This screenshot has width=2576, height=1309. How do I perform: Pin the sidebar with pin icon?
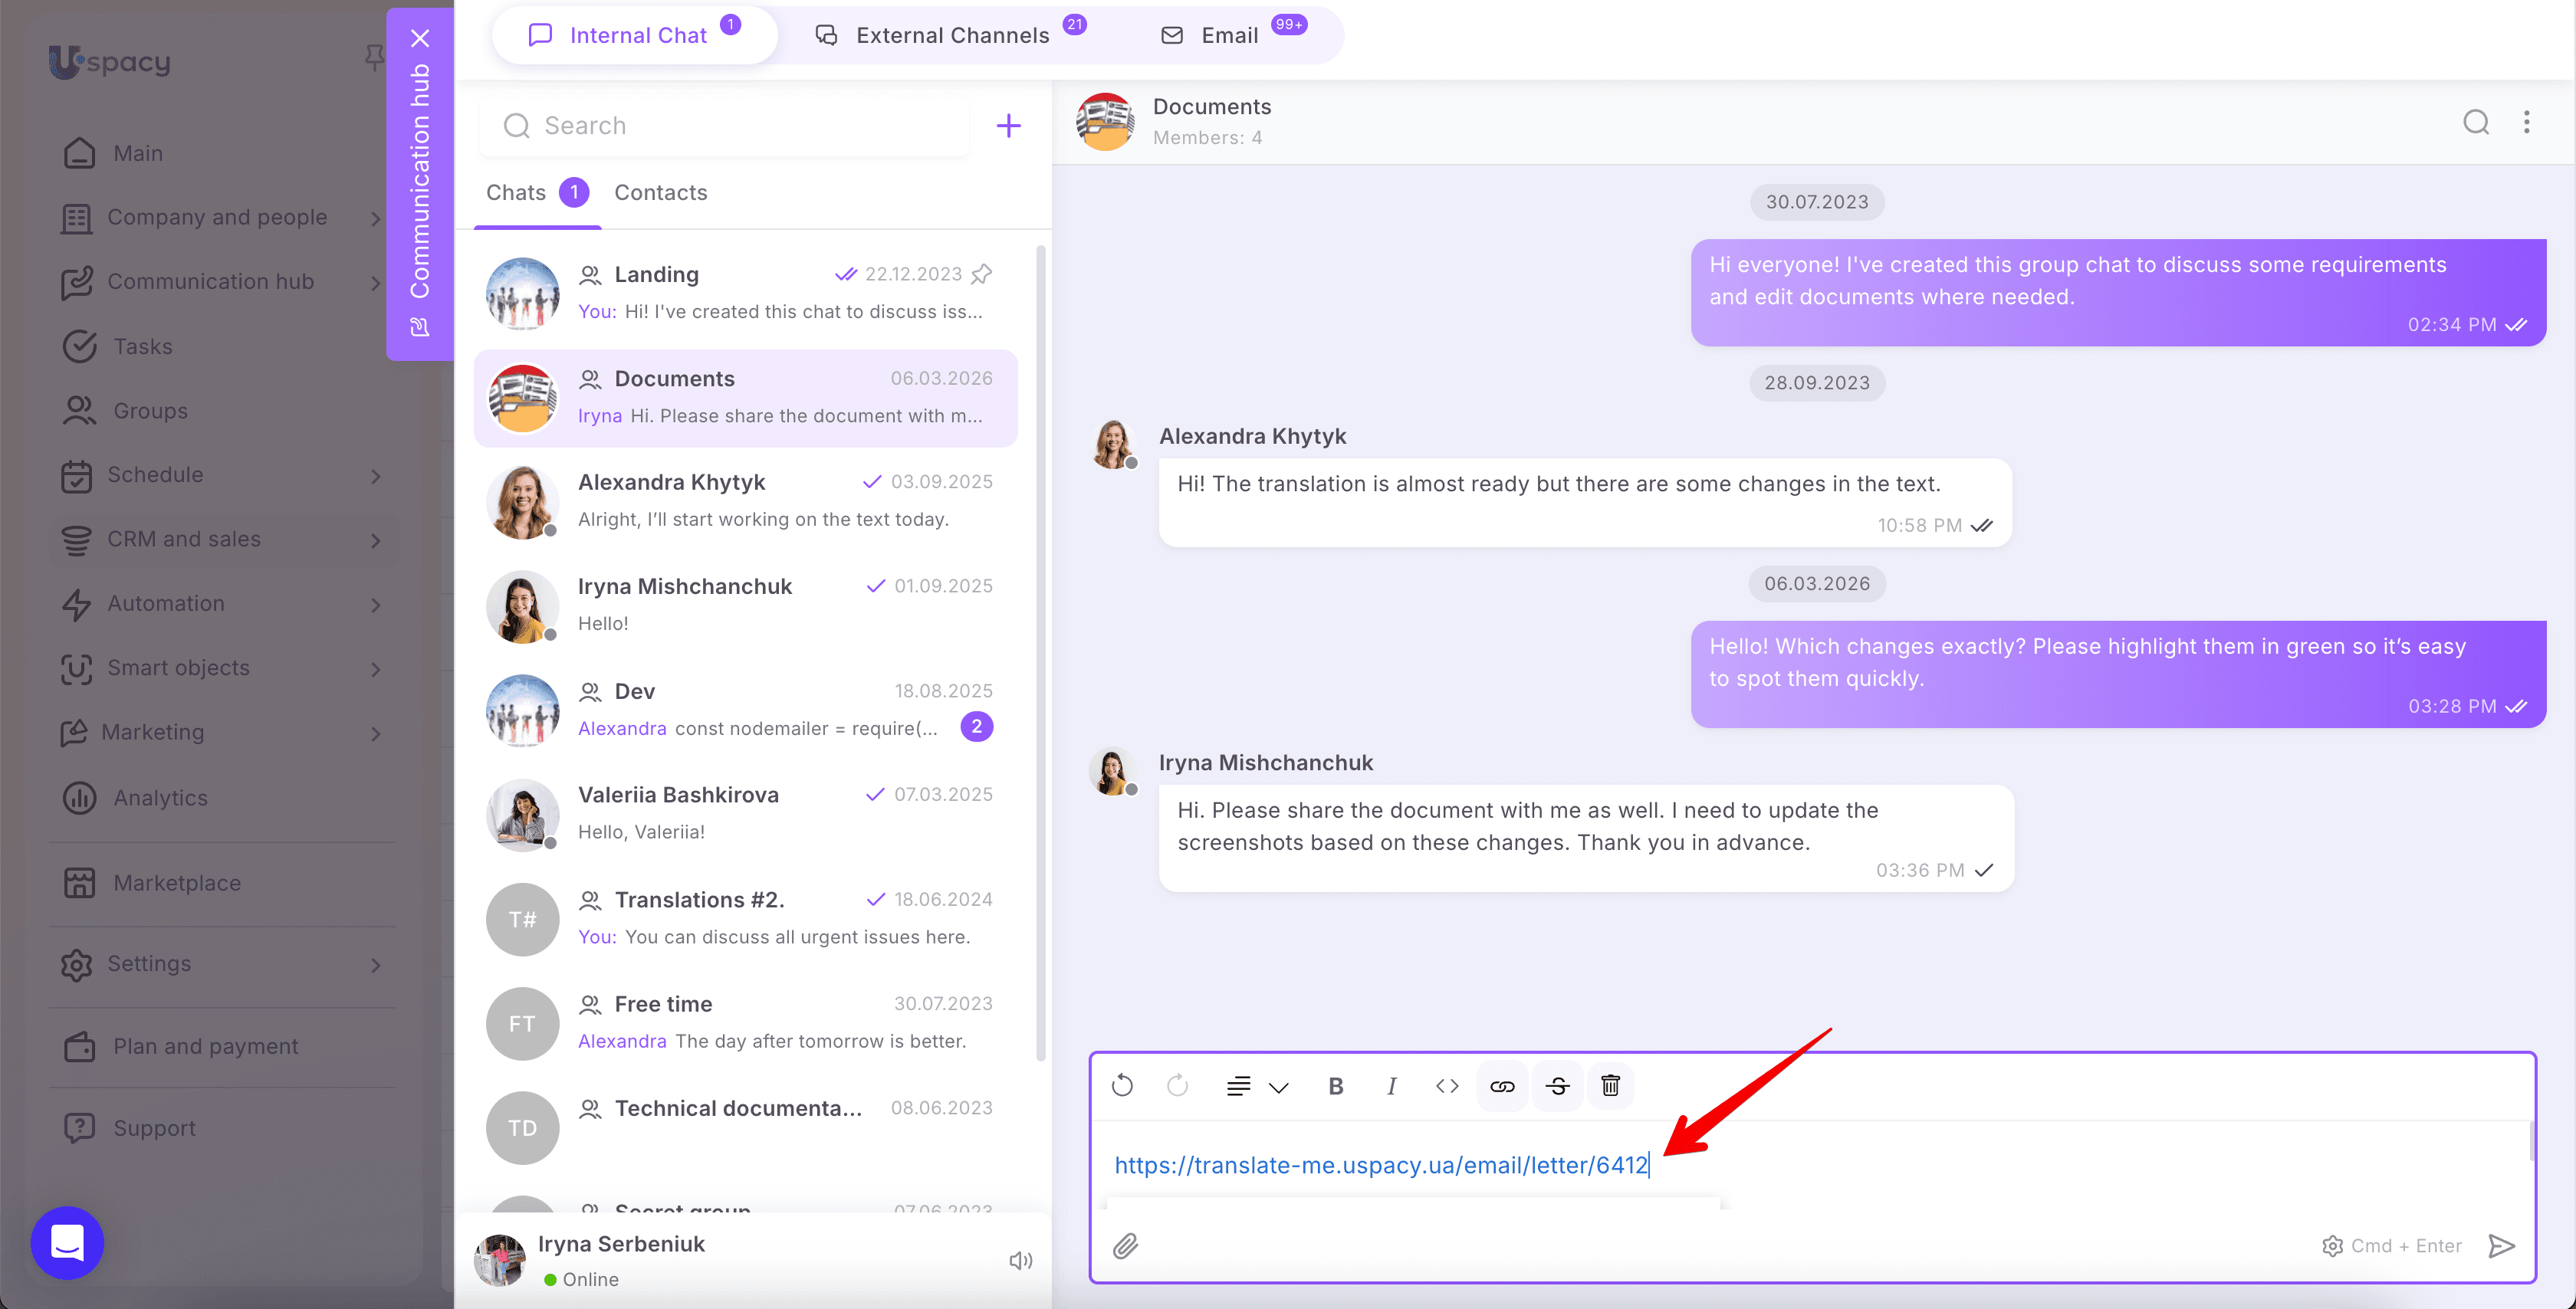(374, 58)
